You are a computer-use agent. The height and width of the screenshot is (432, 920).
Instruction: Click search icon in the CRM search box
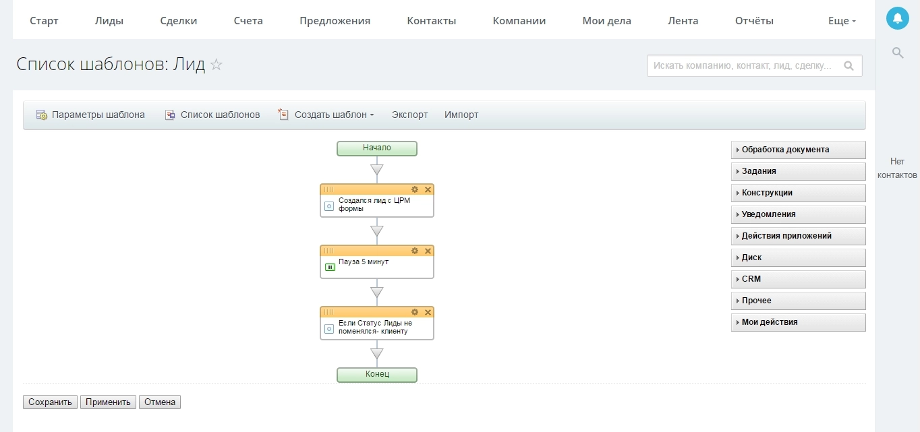click(x=849, y=66)
